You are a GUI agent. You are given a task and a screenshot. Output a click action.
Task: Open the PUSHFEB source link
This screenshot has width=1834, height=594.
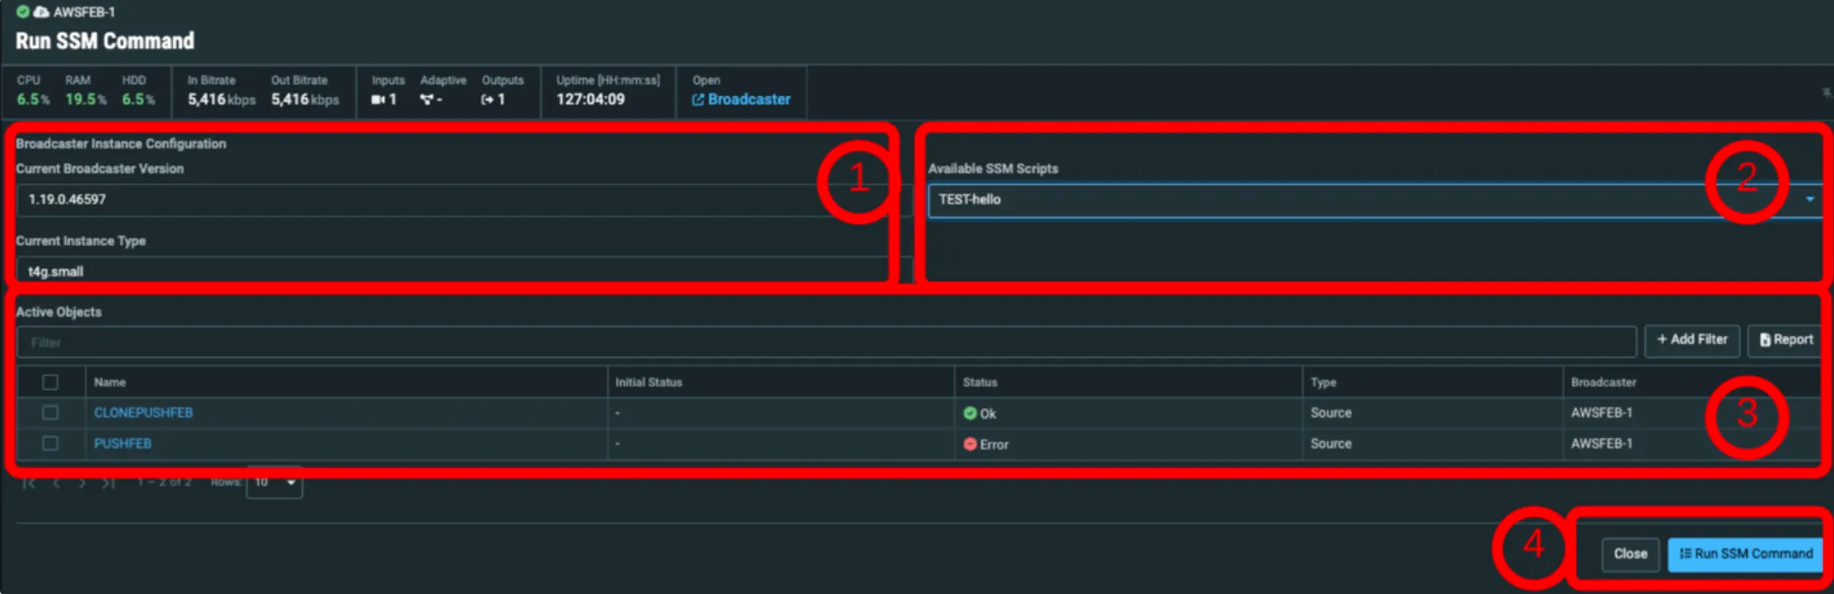pos(123,443)
